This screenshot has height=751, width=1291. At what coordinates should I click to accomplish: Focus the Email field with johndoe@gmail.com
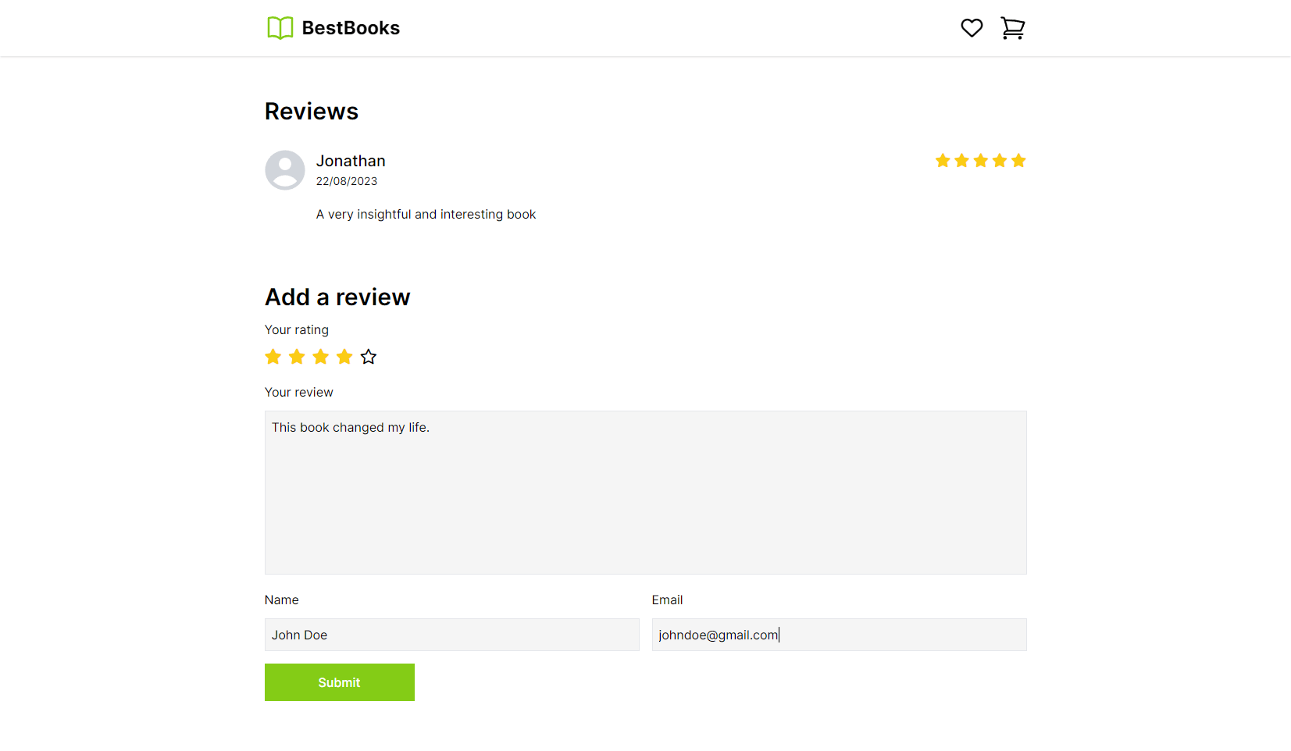point(840,635)
